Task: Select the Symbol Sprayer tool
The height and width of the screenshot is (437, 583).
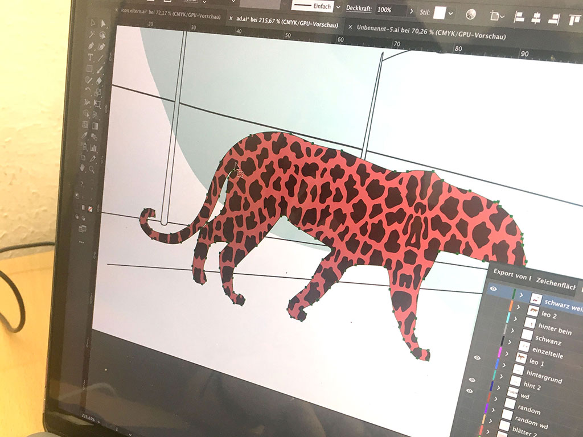Action: (84, 146)
